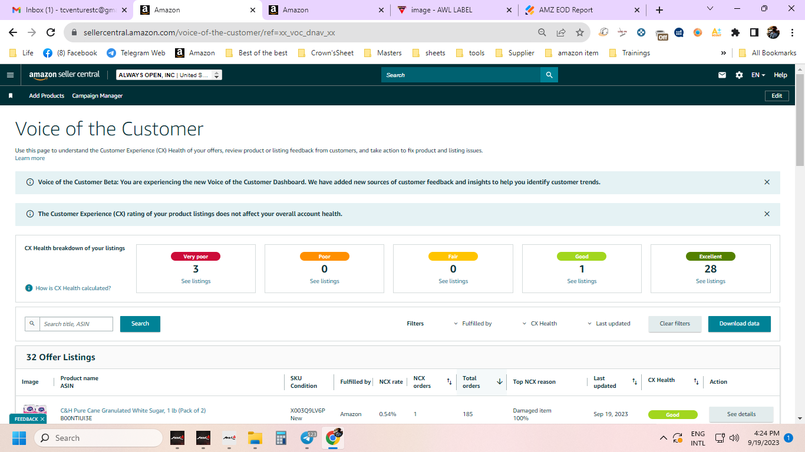805x452 pixels.
Task: Click Clear filters
Action: click(x=675, y=324)
